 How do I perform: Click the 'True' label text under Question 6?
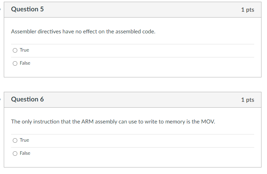[24, 140]
